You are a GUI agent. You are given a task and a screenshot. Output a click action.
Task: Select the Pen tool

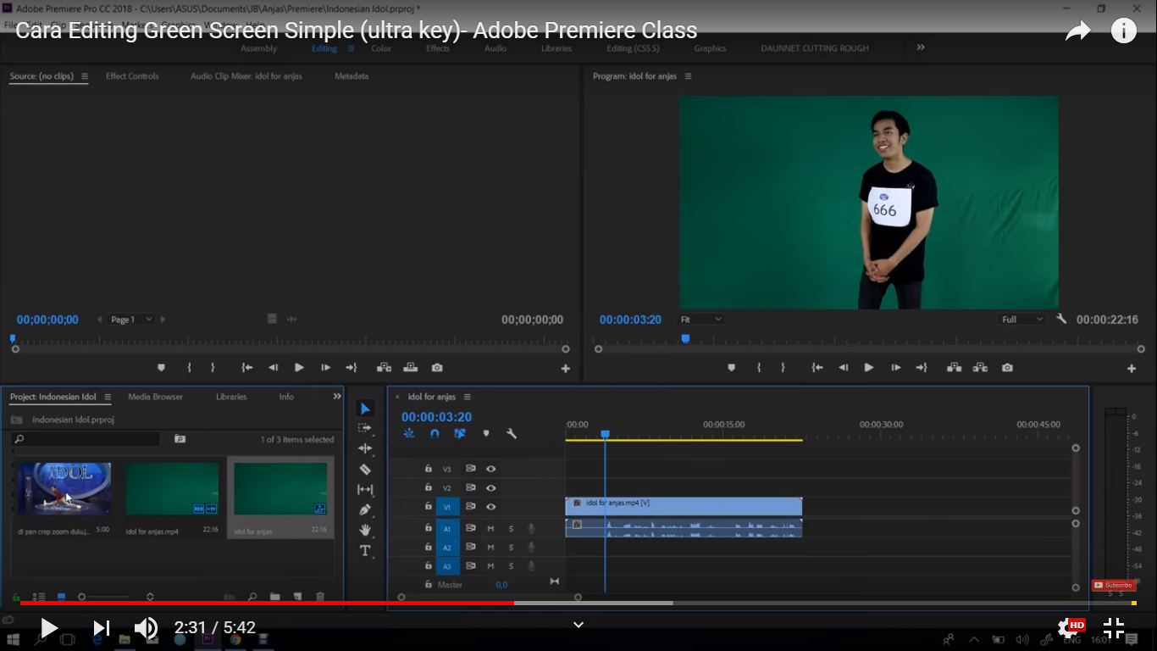[365, 510]
